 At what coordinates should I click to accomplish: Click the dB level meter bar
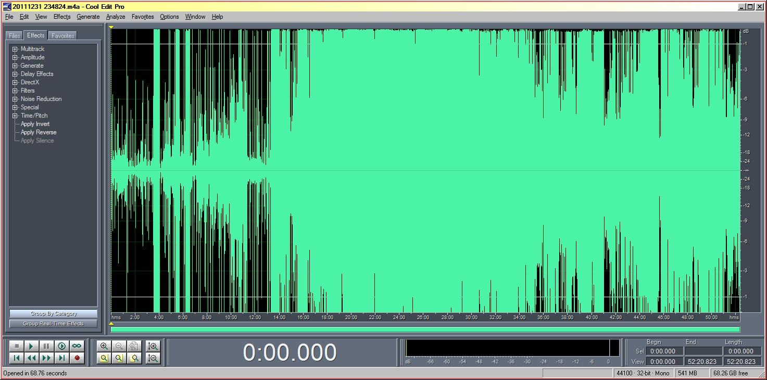click(x=512, y=348)
